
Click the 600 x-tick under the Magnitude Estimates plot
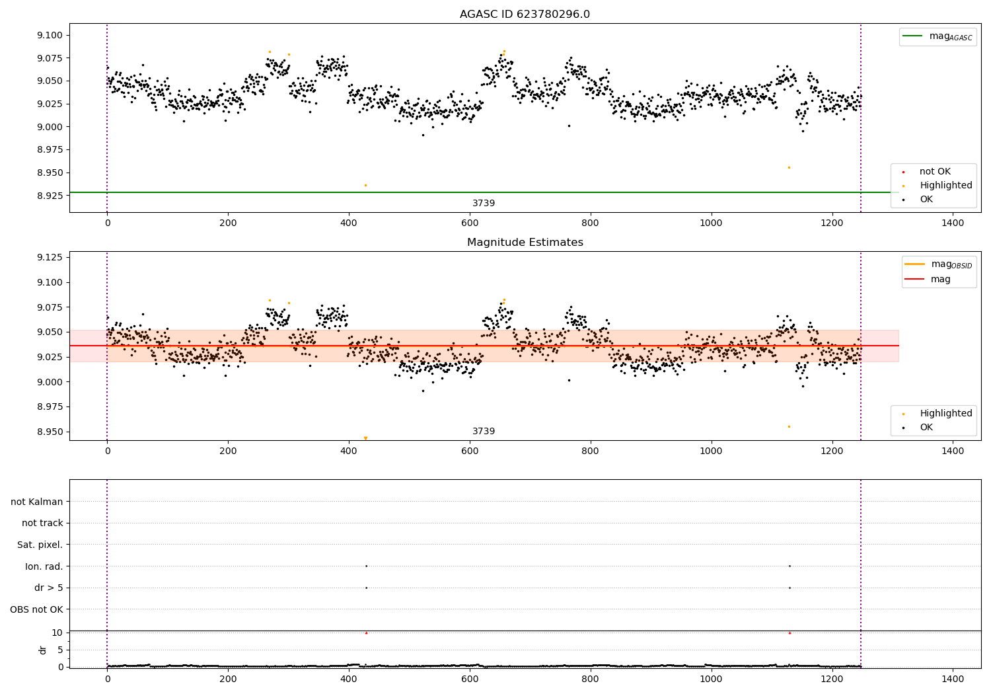coord(470,451)
